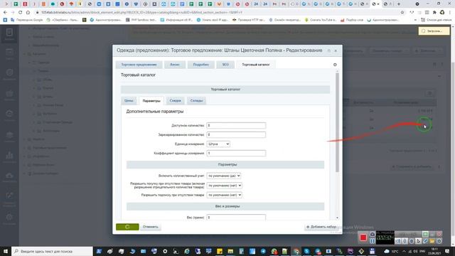The image size is (455, 256).
Task: Click the Windows taskbar search box
Action: [52, 251]
